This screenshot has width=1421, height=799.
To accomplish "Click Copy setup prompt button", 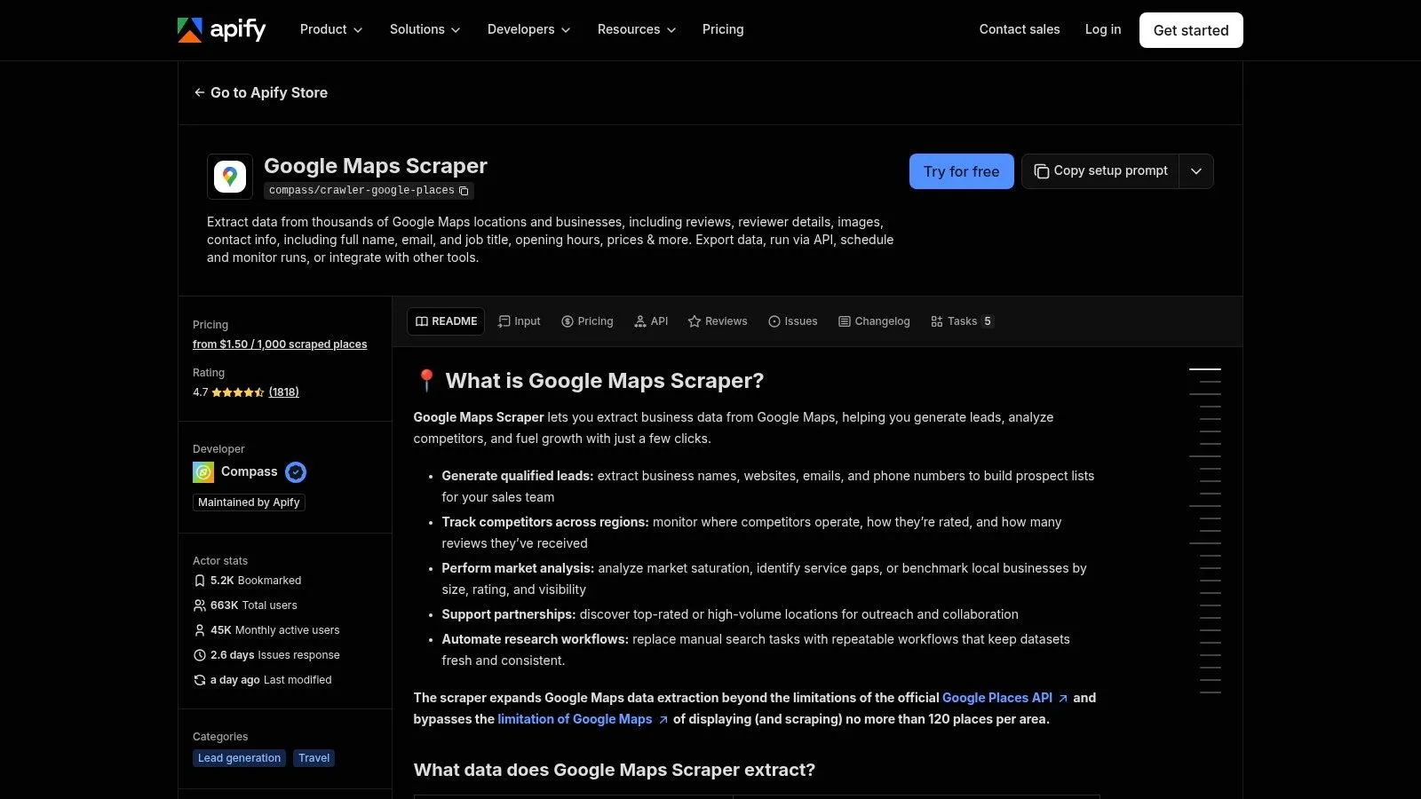I will (1100, 171).
